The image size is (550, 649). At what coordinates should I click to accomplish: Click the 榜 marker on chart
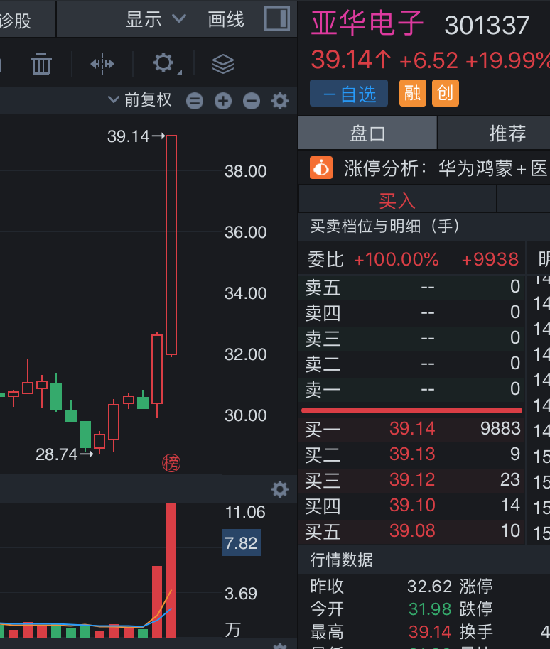pos(171,464)
